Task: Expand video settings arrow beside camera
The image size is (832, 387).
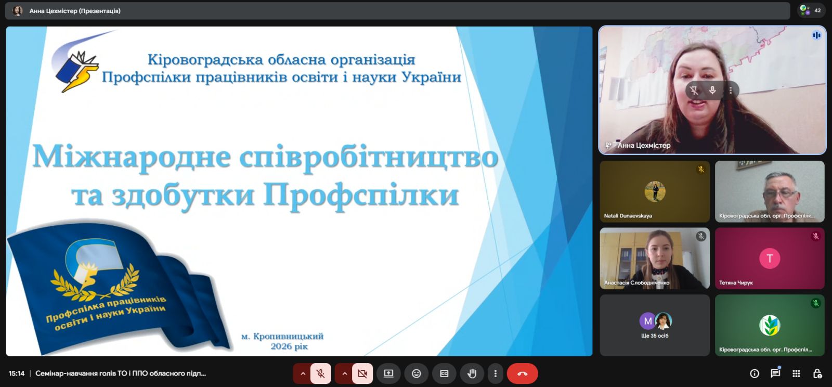Action: (344, 373)
